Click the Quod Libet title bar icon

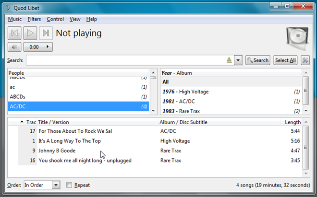[8, 8]
